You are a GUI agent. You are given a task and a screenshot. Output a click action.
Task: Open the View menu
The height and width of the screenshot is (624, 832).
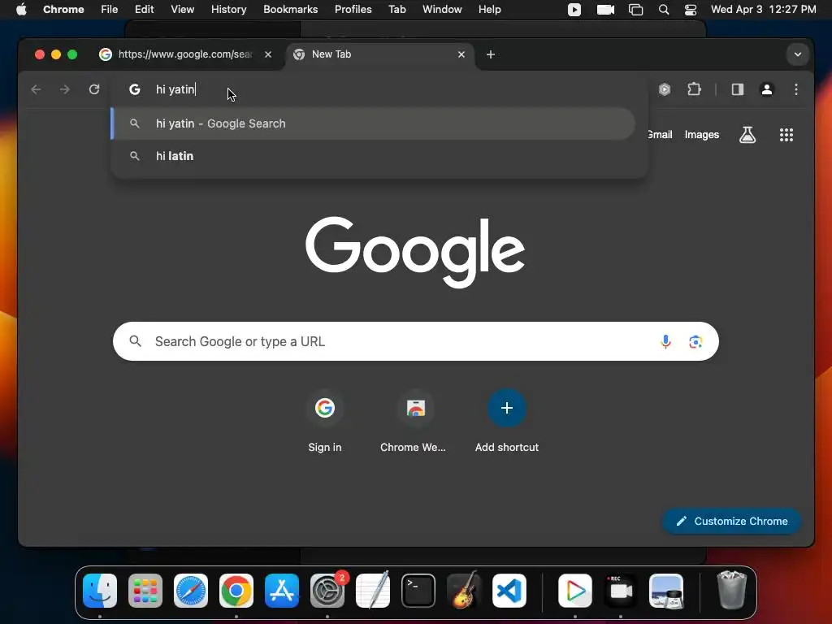coord(183,10)
